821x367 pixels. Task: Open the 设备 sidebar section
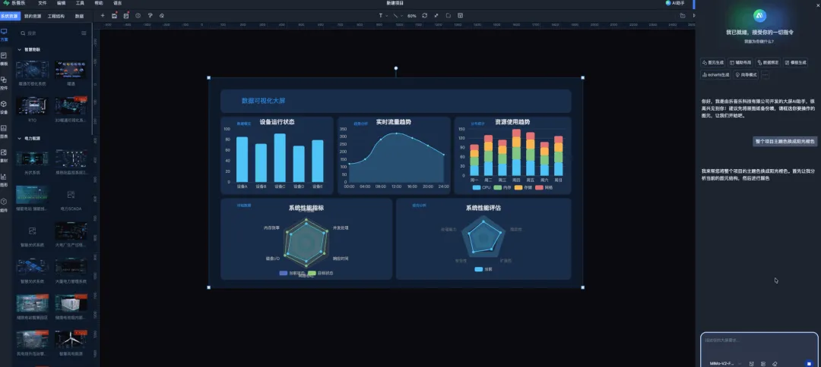pos(5,107)
